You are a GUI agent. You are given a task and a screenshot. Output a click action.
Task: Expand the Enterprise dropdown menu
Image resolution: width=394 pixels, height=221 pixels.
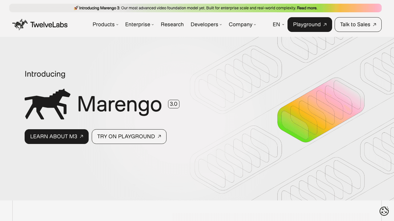pos(139,25)
